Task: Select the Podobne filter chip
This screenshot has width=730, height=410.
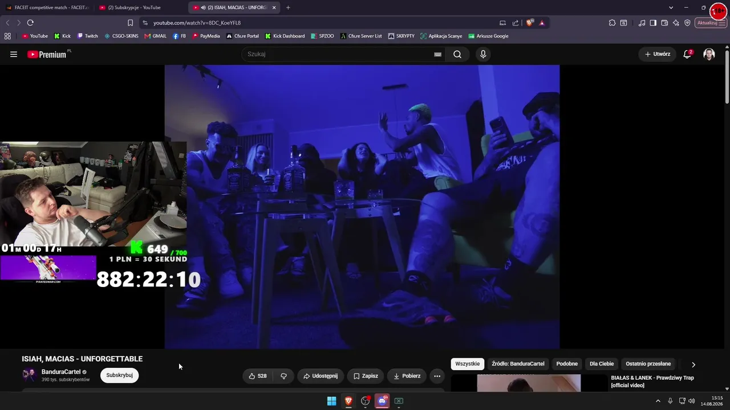Action: tap(567, 364)
